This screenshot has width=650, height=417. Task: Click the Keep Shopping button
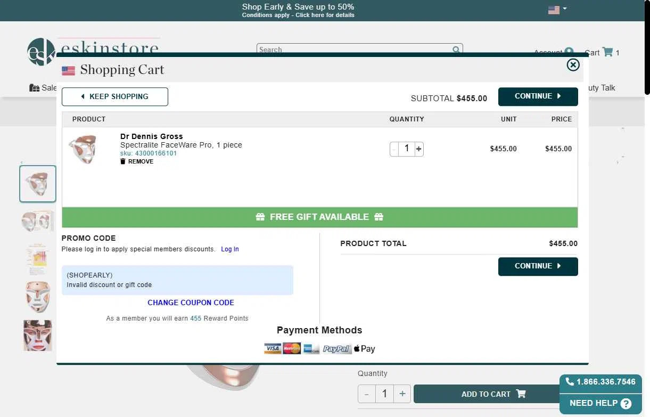pos(115,97)
